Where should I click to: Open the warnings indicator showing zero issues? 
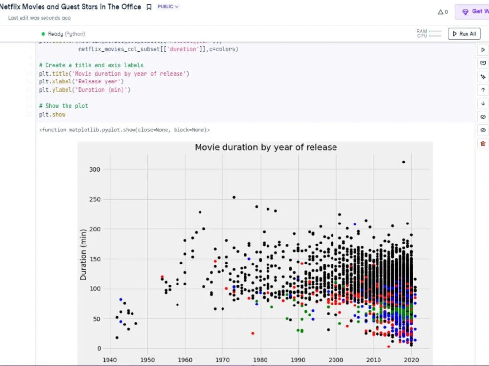[x=442, y=12]
